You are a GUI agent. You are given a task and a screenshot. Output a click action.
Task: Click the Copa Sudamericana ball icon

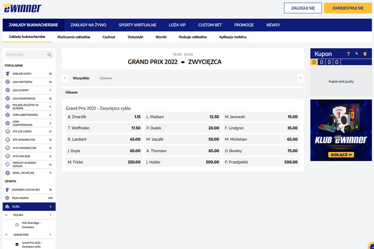[x=7, y=123]
